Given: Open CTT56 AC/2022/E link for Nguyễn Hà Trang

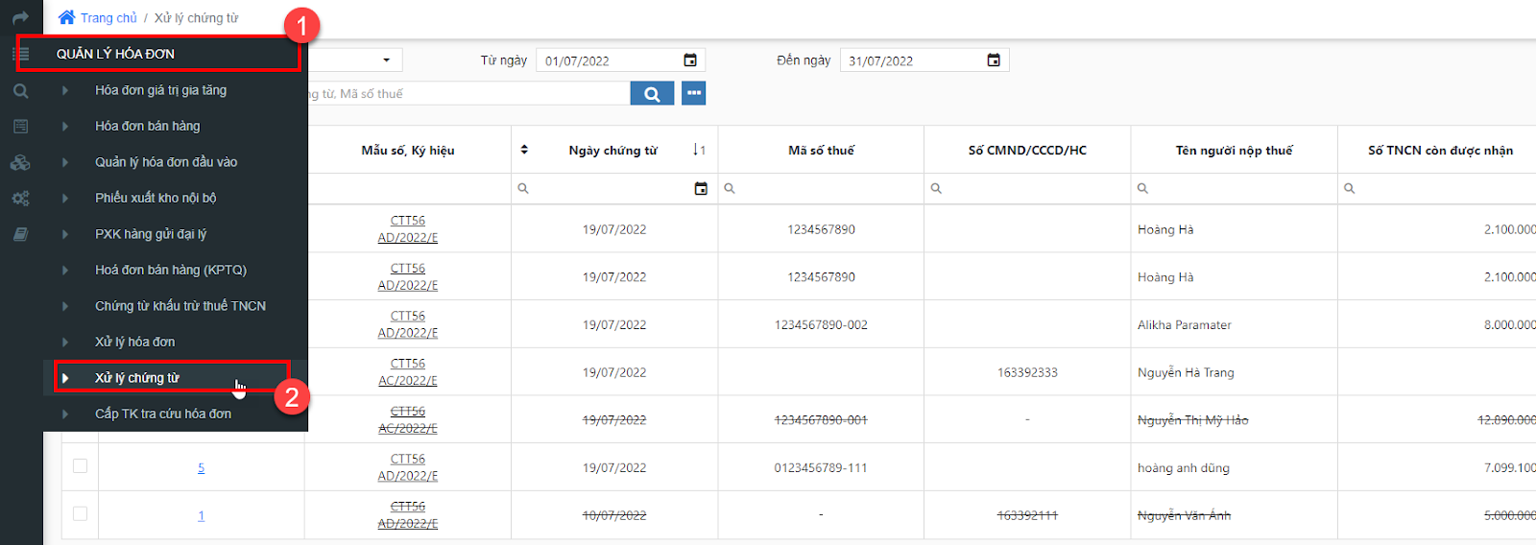Looking at the screenshot, I should 408,372.
